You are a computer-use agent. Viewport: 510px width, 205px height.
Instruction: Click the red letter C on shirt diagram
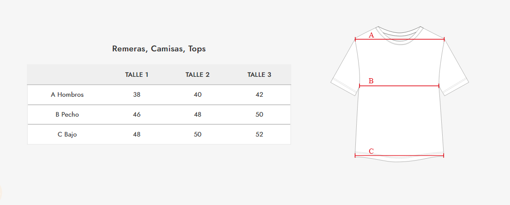pyautogui.click(x=371, y=151)
